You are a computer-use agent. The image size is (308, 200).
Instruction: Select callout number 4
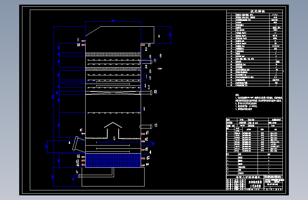pyautogui.click(x=151, y=152)
